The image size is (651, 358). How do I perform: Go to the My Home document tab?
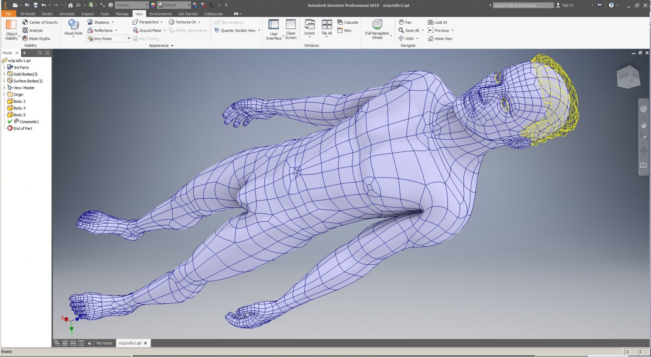(104, 343)
